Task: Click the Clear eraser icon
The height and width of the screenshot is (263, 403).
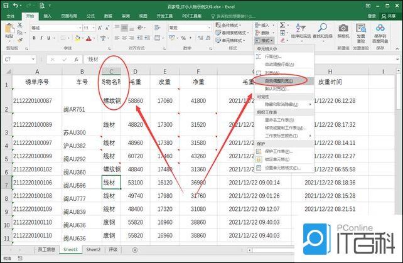Action: tap(282, 40)
